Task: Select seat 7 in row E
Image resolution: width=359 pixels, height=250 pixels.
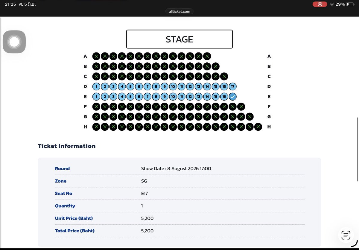Action: click(147, 97)
